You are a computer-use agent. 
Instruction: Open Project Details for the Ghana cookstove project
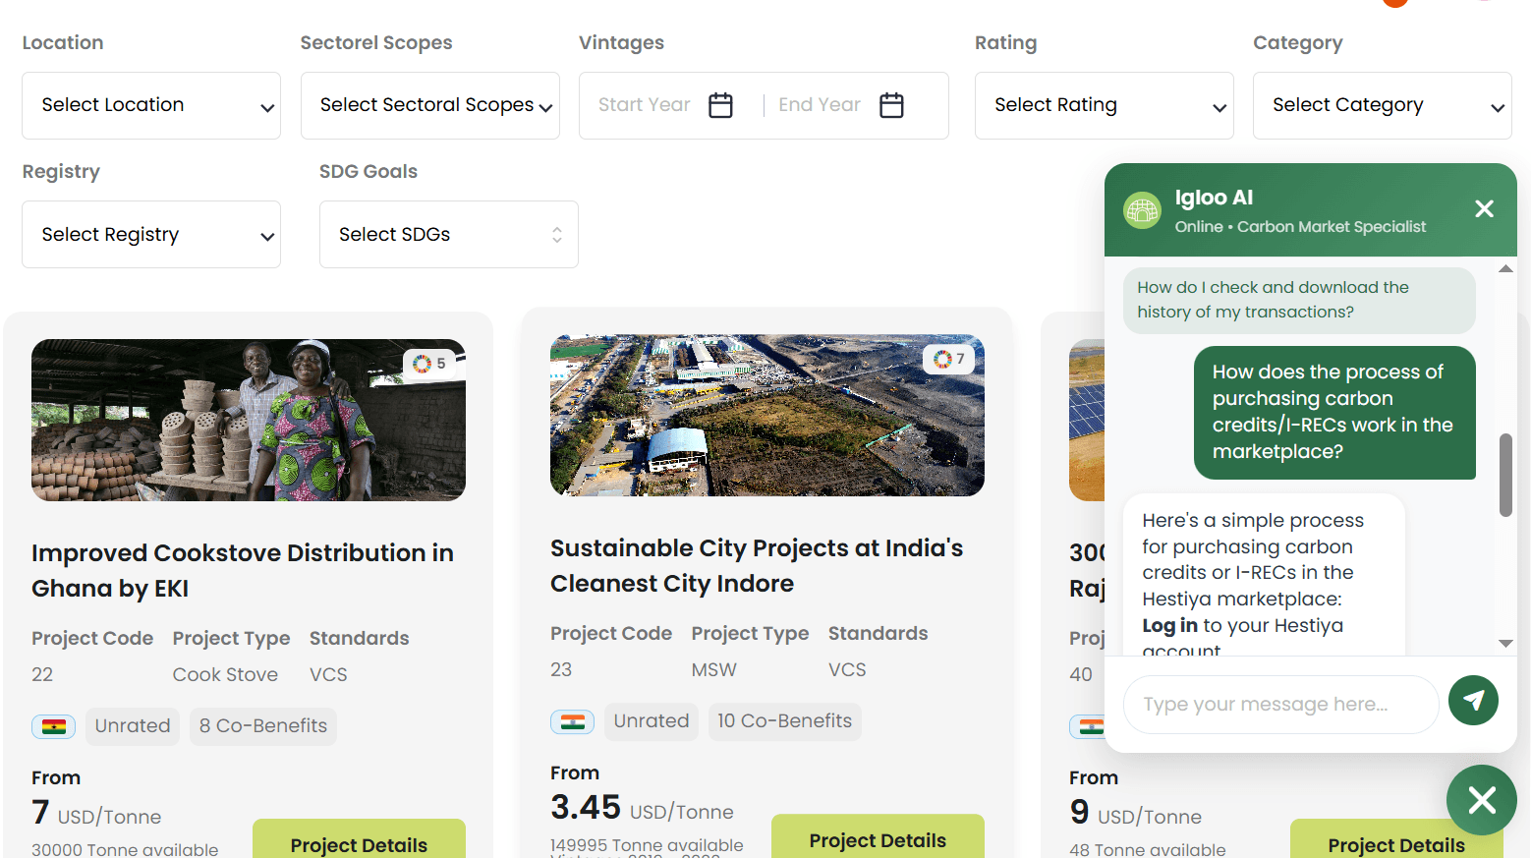[359, 845]
